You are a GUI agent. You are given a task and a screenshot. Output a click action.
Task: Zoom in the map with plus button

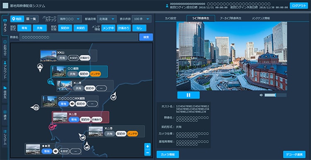click(147, 146)
